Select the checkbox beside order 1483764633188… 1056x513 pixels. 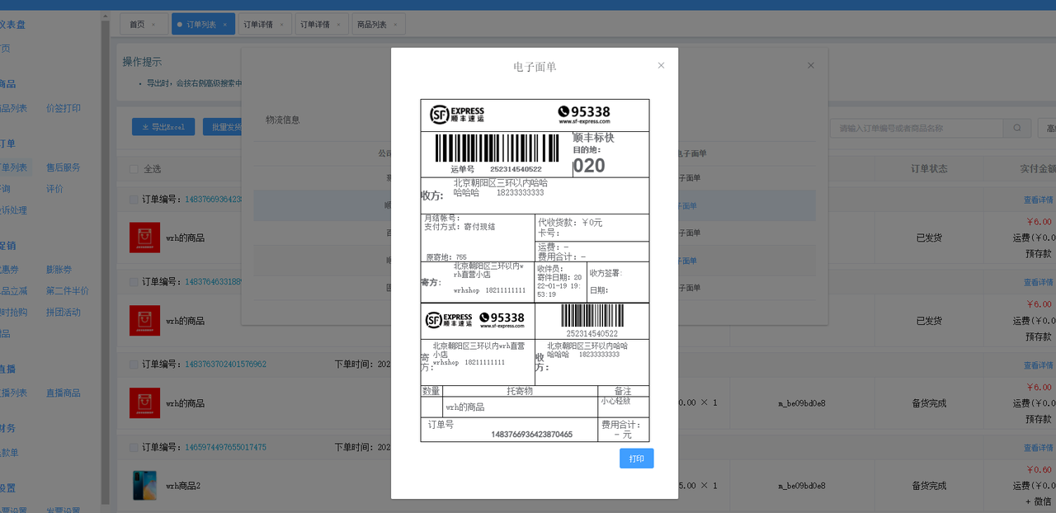[134, 282]
